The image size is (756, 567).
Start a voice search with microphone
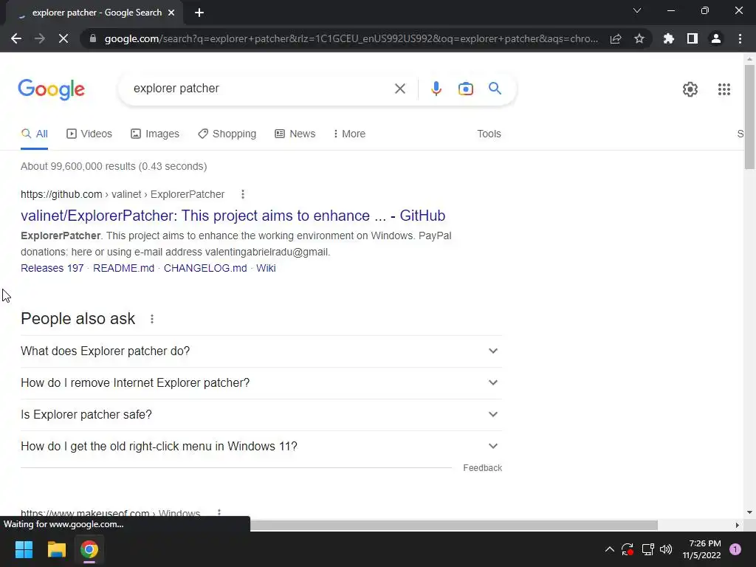[x=436, y=89]
